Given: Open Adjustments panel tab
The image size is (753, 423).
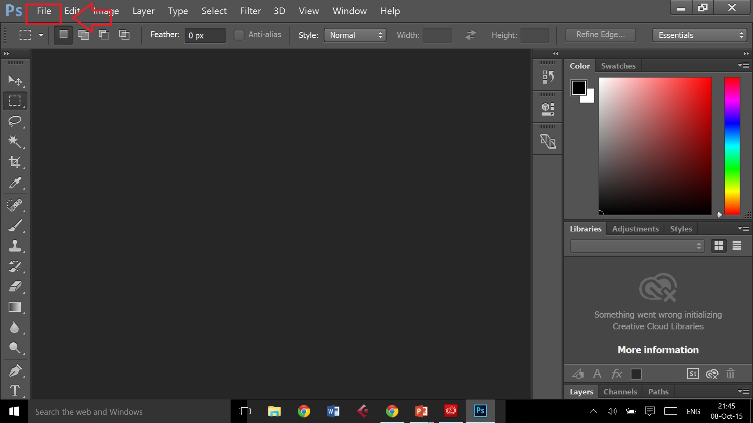Looking at the screenshot, I should (x=635, y=229).
